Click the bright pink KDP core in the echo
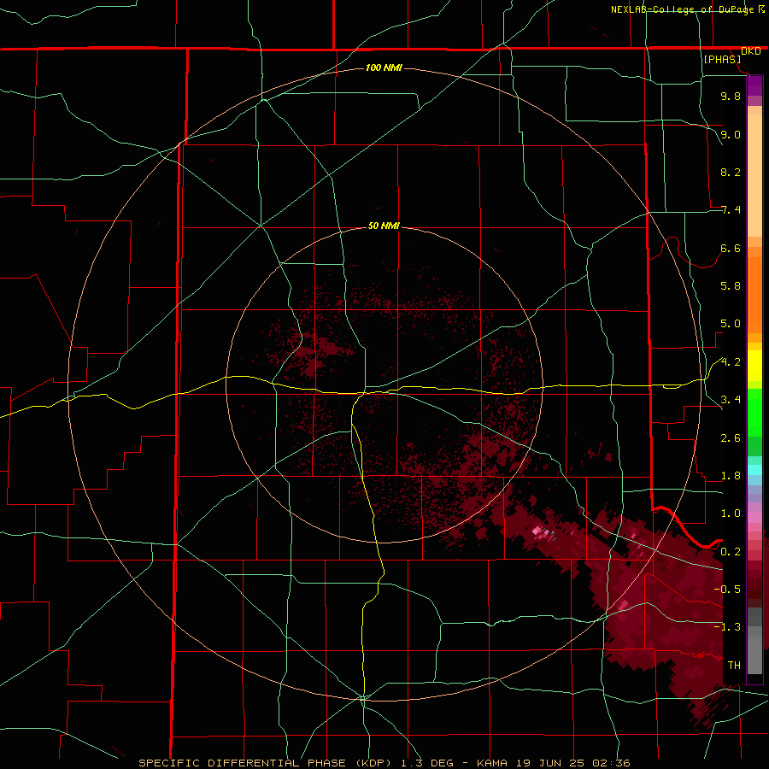 pyautogui.click(x=538, y=531)
